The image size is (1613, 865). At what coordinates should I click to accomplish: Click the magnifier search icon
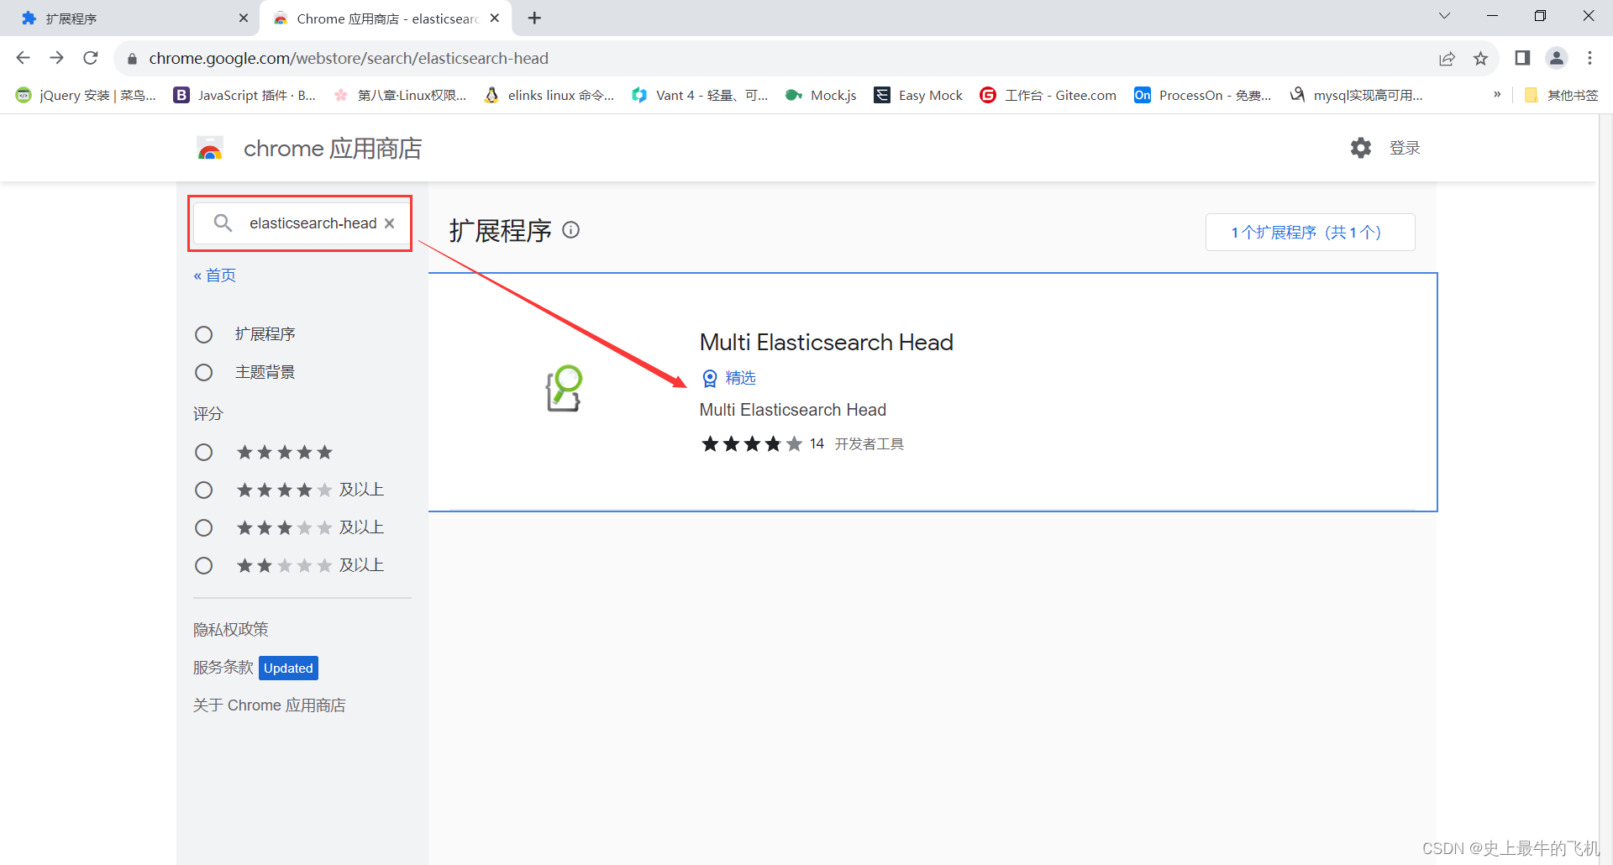tap(223, 223)
